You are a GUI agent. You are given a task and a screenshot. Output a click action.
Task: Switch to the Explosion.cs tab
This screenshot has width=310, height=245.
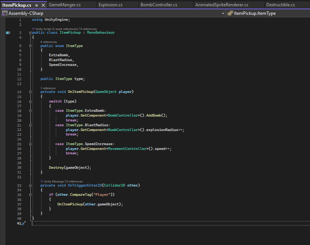tap(111, 5)
